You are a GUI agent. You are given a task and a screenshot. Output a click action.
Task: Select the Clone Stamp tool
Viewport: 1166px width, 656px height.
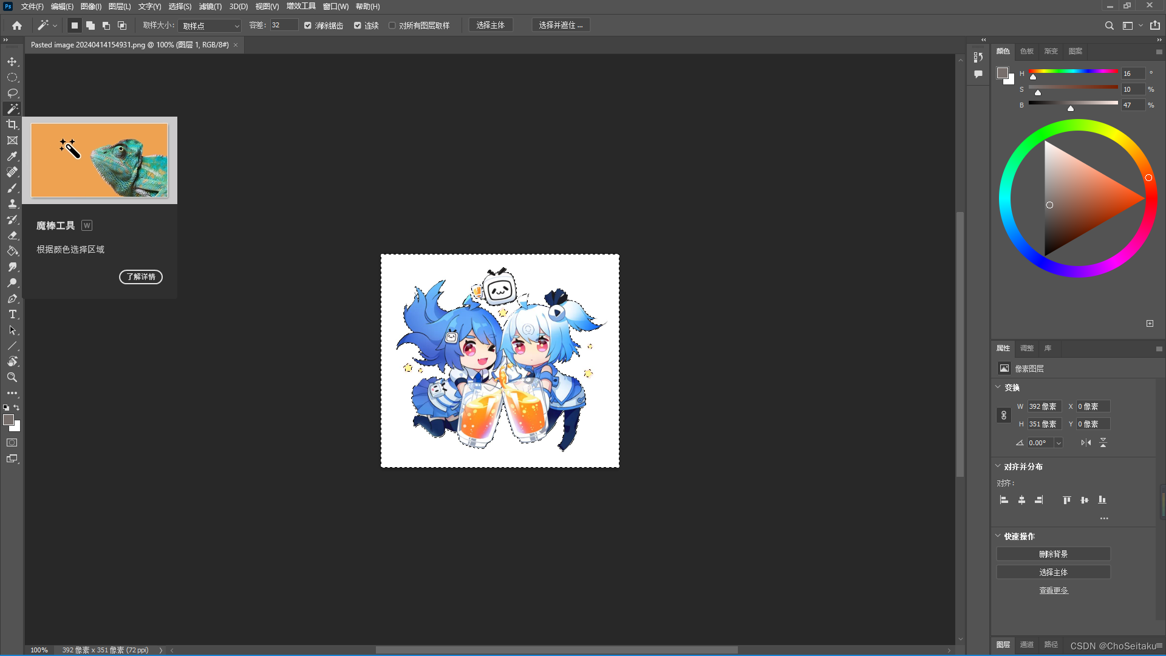pyautogui.click(x=12, y=203)
